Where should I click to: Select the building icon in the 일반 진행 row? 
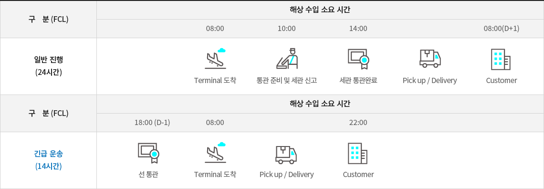coord(502,59)
